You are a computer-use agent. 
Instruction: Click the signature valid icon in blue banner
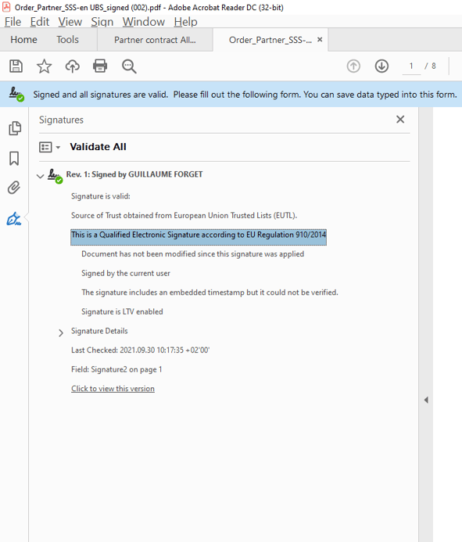[16, 95]
